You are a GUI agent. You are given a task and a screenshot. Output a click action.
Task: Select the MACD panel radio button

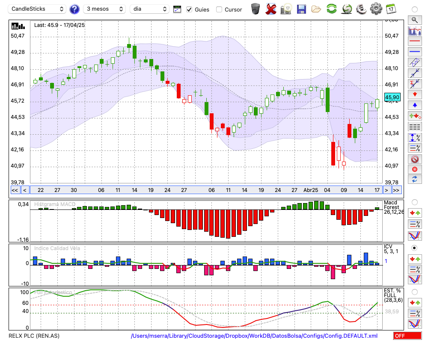[415, 202]
